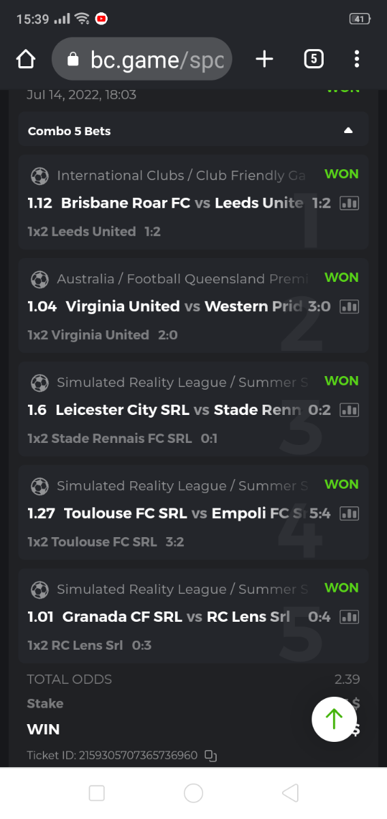This screenshot has width=387, height=819.
Task: Open the browser three-dot menu
Action: [357, 59]
